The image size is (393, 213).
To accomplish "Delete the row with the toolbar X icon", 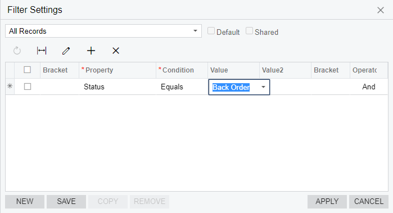I will click(116, 51).
